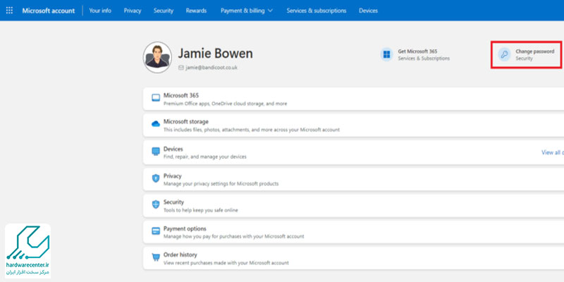Open the Devices tab in navigation bar
The image size is (564, 282).
click(368, 11)
